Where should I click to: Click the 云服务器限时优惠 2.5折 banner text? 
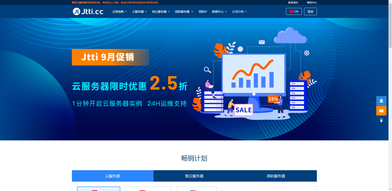(x=129, y=84)
